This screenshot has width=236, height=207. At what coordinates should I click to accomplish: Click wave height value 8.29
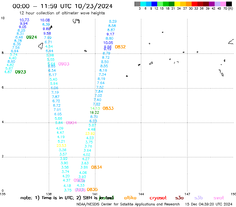tap(113, 21)
